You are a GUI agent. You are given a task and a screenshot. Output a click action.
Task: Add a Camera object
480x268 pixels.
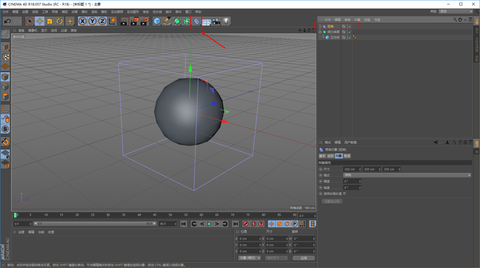(216, 21)
